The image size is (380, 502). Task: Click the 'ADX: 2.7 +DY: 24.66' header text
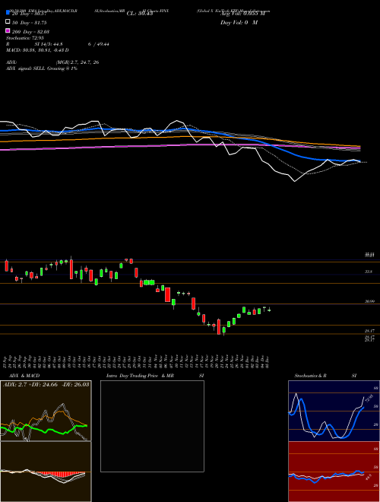point(30,384)
